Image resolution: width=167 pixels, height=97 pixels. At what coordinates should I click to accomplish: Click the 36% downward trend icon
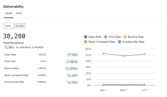(x=6, y=47)
